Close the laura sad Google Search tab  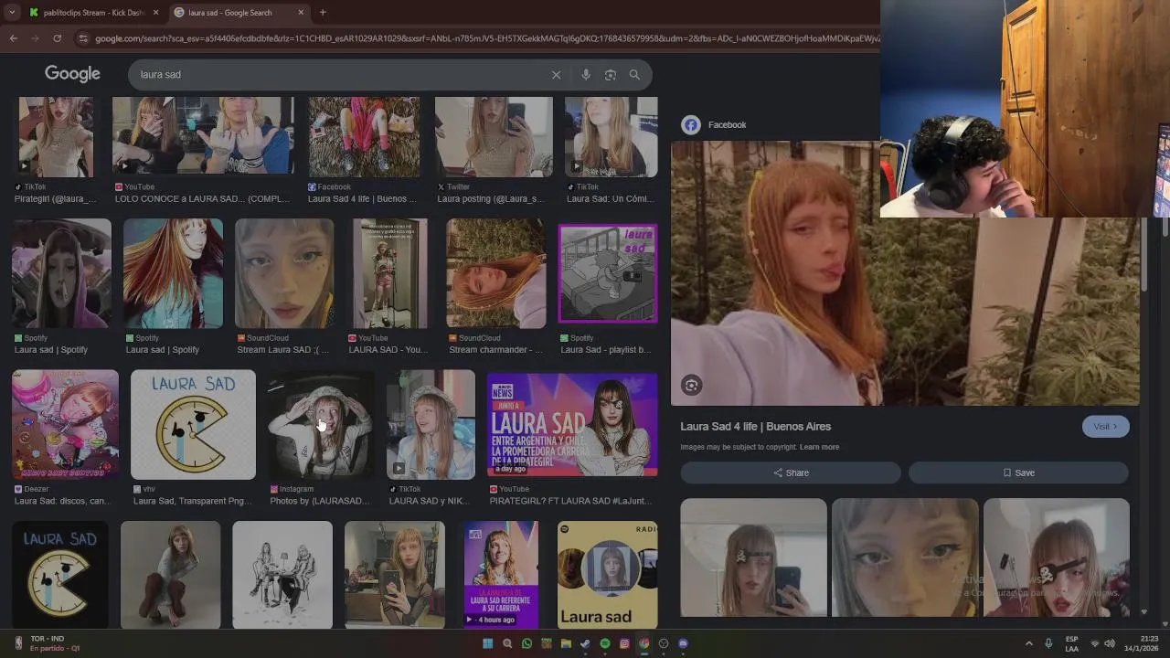(x=301, y=13)
